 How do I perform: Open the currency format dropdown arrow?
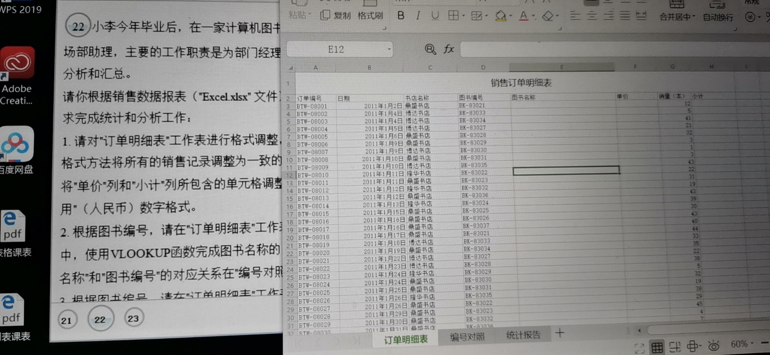[x=760, y=17]
